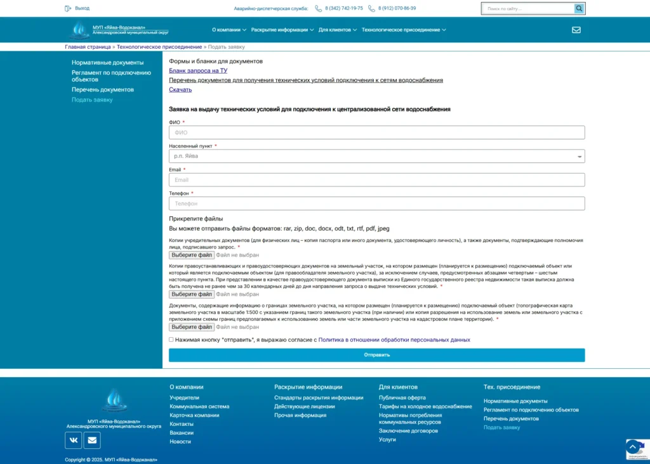Open footer Заключение договоров link

(408, 430)
